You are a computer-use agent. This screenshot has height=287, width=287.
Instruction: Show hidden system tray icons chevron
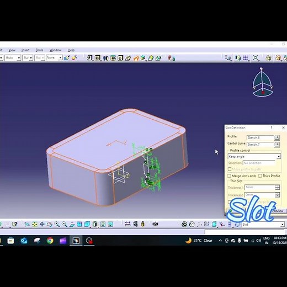(x=220, y=241)
